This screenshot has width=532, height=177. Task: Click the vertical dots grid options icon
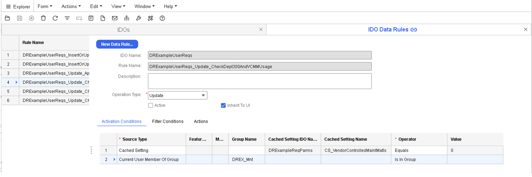pyautogui.click(x=91, y=150)
